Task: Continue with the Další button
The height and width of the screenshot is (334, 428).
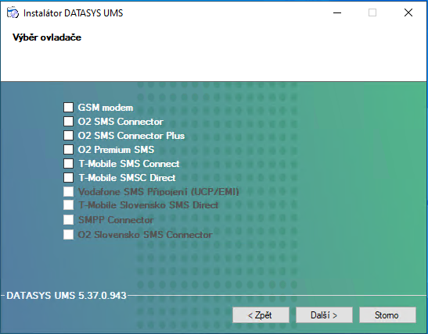Action: pos(324,315)
